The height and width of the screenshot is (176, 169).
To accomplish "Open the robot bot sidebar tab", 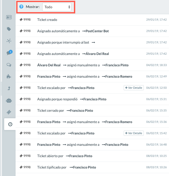I will coord(9,100).
